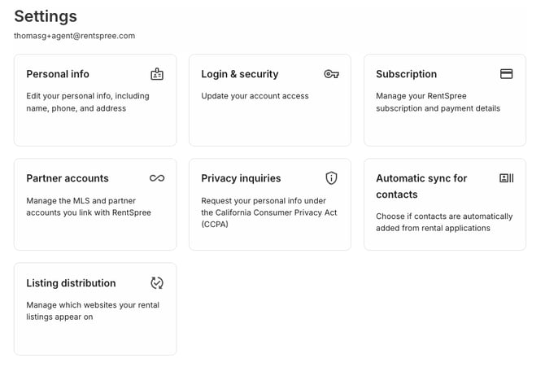
Task: Select the Privacy inquiries heading
Action: click(241, 178)
